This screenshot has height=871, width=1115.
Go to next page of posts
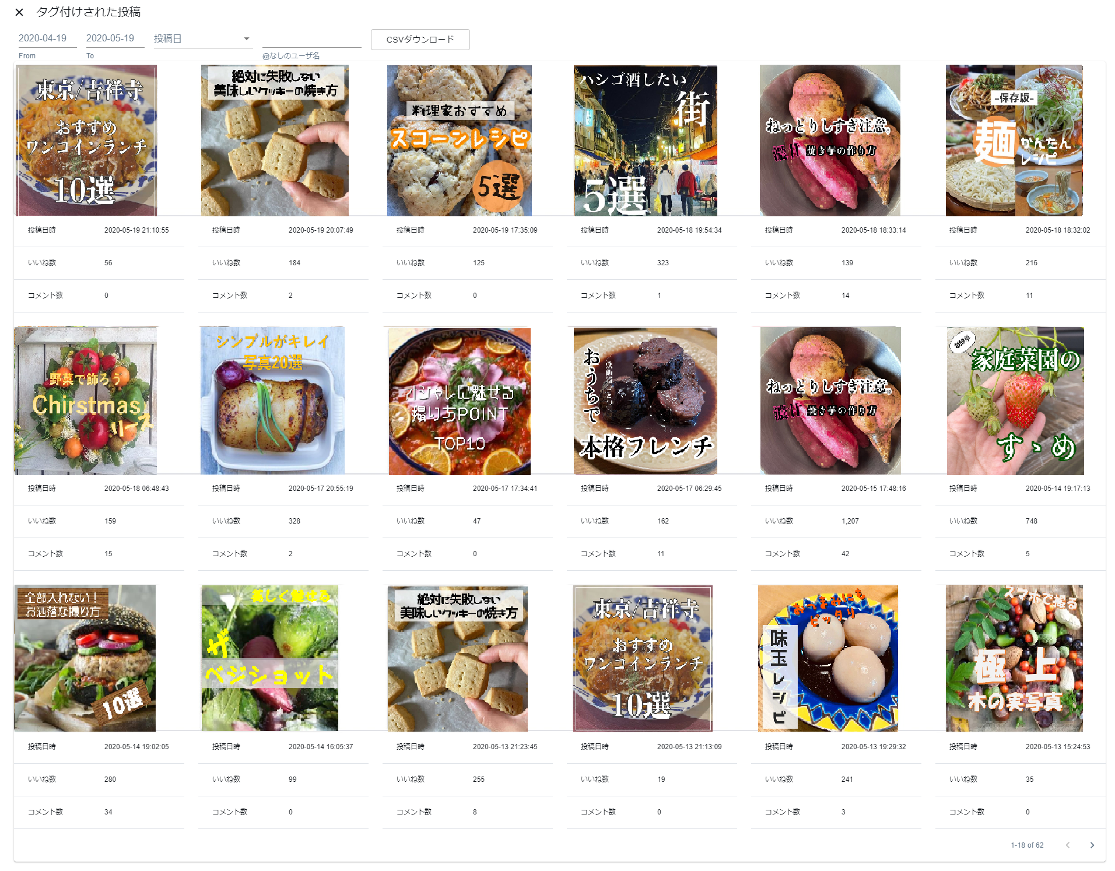point(1092,845)
